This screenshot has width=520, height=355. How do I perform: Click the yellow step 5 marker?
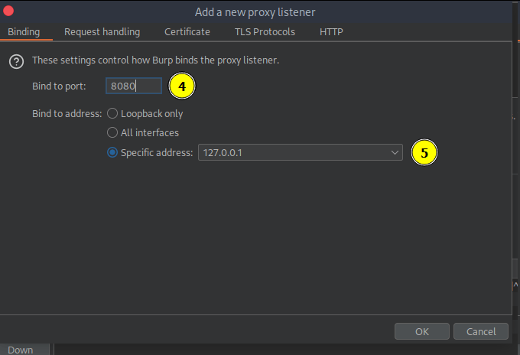(x=424, y=152)
